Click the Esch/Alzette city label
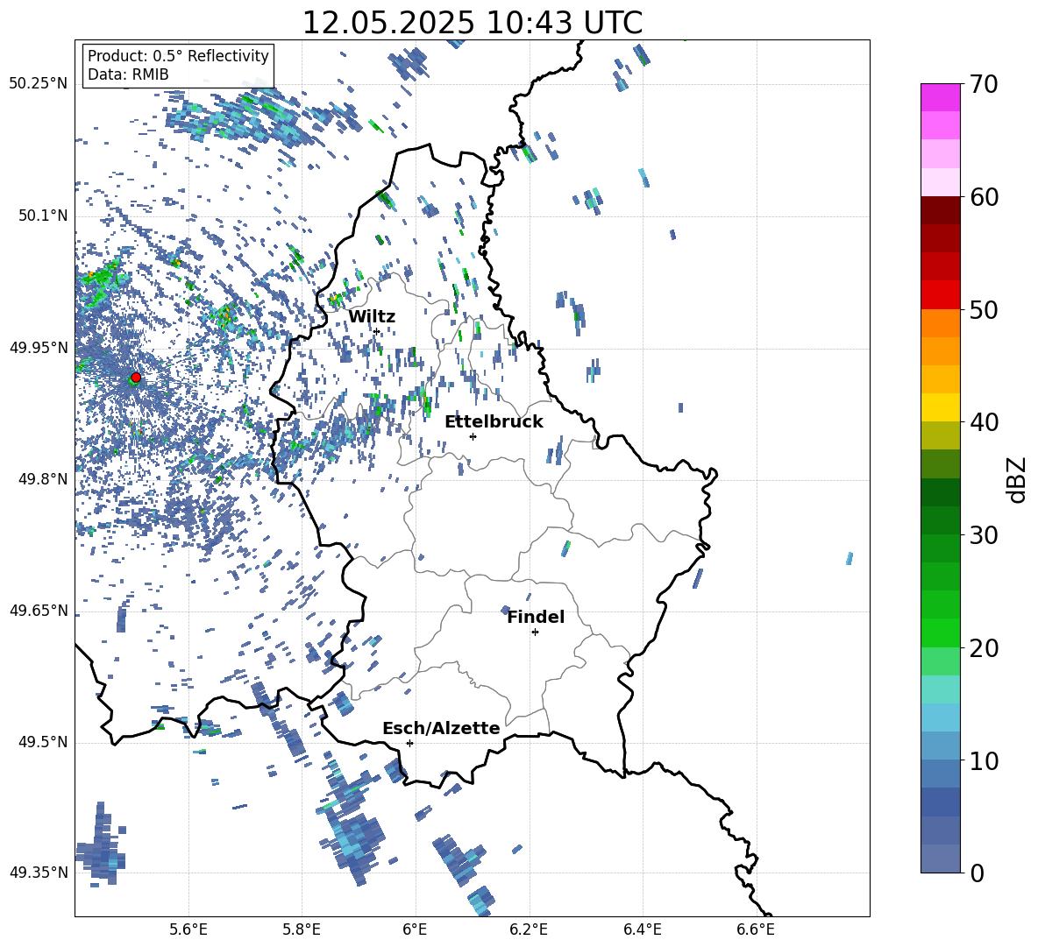1038x947 pixels. pyautogui.click(x=441, y=728)
